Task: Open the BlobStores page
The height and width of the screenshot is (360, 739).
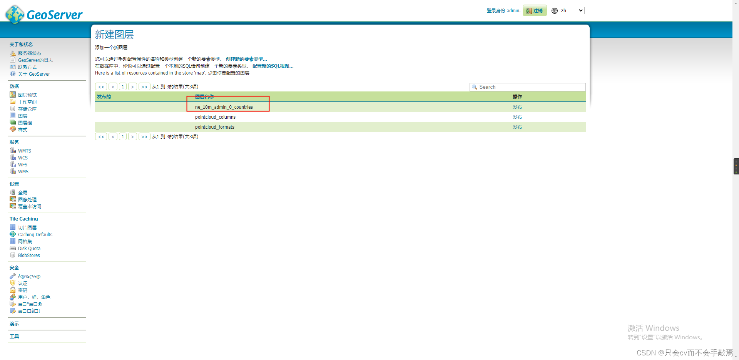Action: [29, 255]
